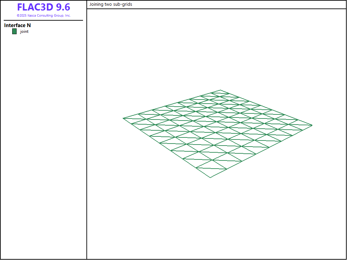This screenshot has height=260, width=347.
Task: Click empty viewport space below the mesh
Action: (217, 220)
